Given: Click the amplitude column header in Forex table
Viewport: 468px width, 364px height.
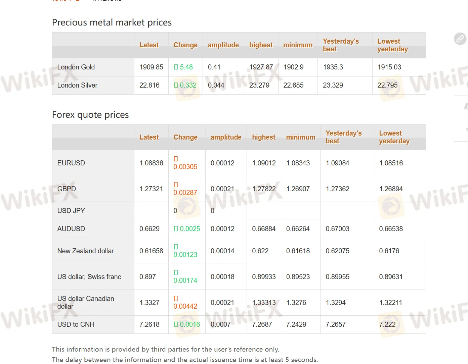Looking at the screenshot, I should [x=226, y=137].
